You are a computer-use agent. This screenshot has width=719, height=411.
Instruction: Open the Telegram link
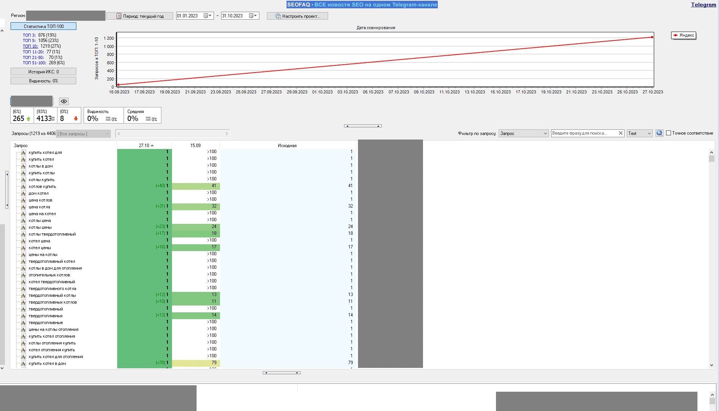pos(704,5)
